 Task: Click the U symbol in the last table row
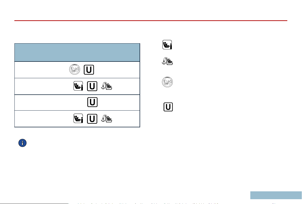(92, 119)
